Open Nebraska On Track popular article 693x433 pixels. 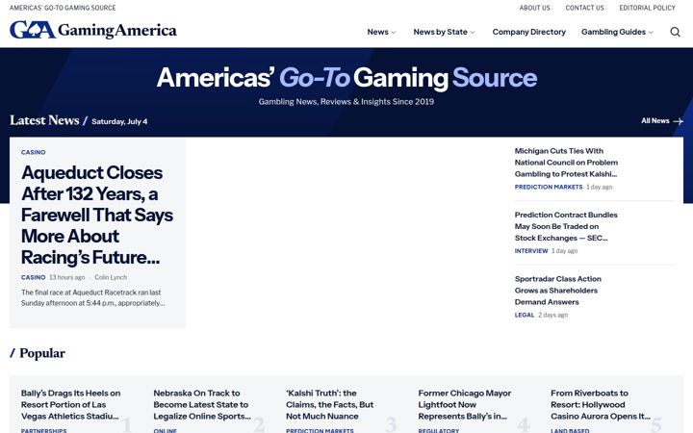pyautogui.click(x=202, y=404)
